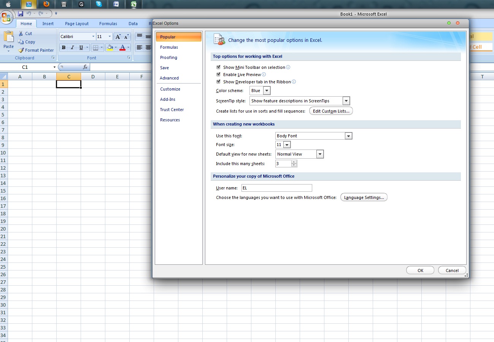This screenshot has width=494, height=342.
Task: Open the Name Box dropdown arrow
Action: (x=54, y=67)
